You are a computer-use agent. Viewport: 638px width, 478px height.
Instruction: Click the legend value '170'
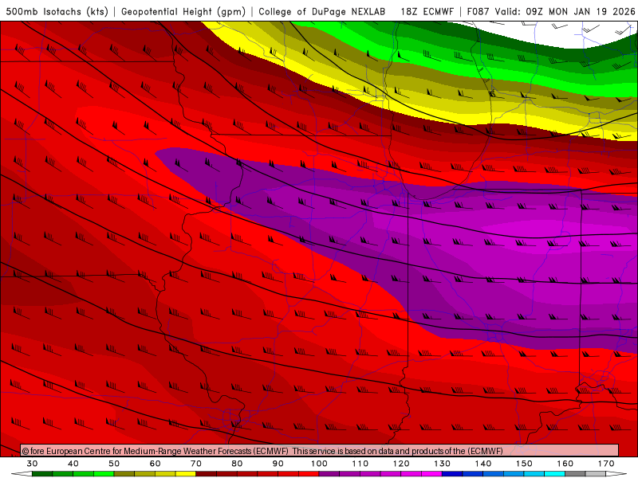coord(606,464)
